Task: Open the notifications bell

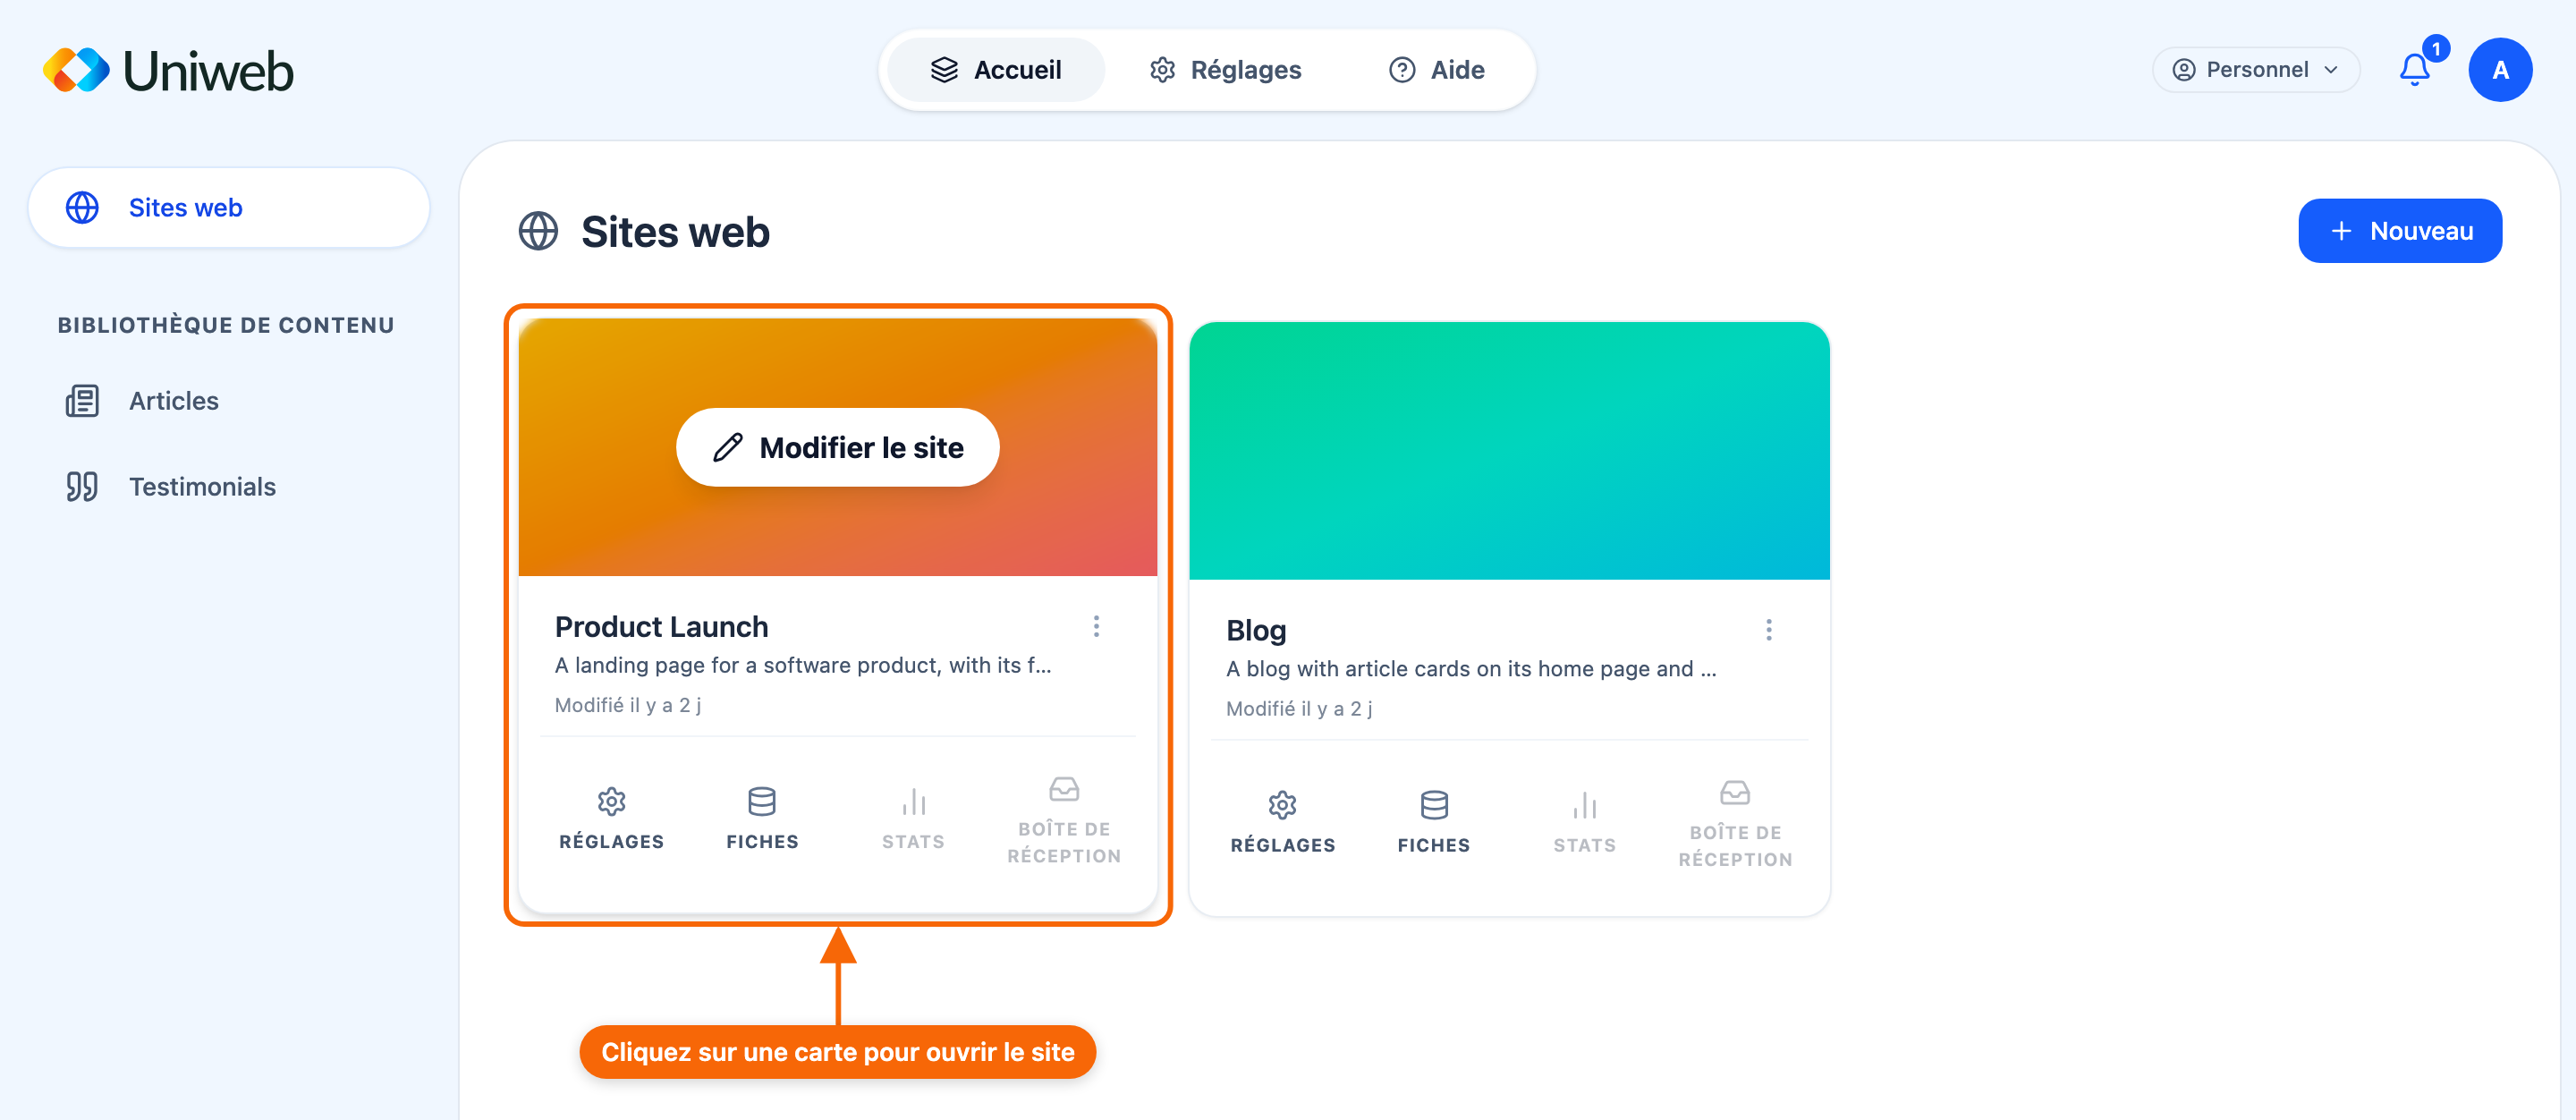Action: coord(2414,70)
